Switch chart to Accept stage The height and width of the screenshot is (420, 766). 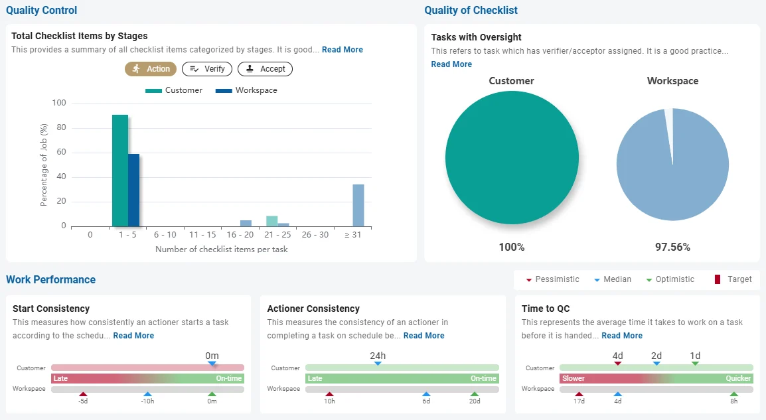coord(266,69)
